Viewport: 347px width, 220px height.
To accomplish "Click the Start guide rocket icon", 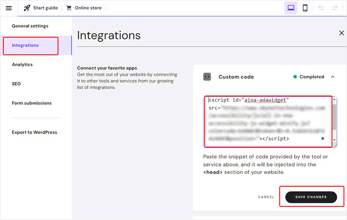I will pos(27,8).
